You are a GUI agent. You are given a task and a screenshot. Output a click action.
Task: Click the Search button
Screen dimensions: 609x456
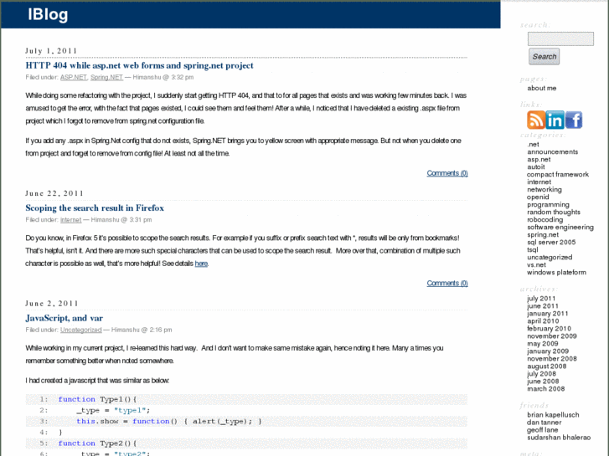[544, 57]
